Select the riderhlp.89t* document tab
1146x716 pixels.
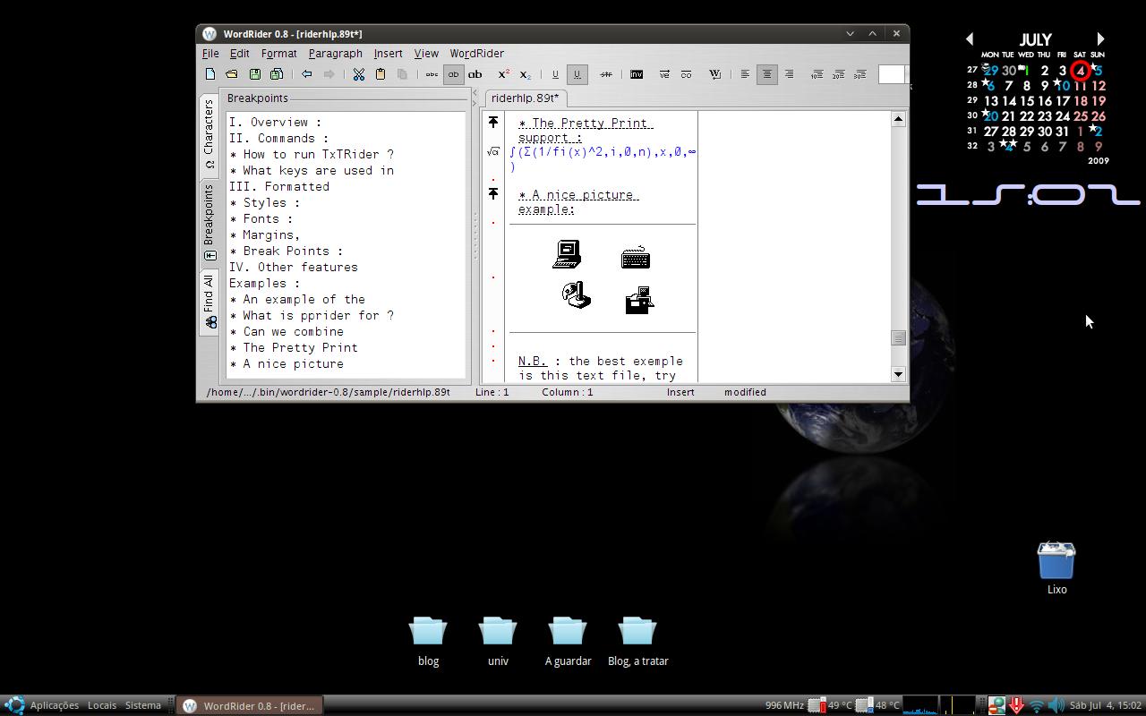[x=525, y=98]
